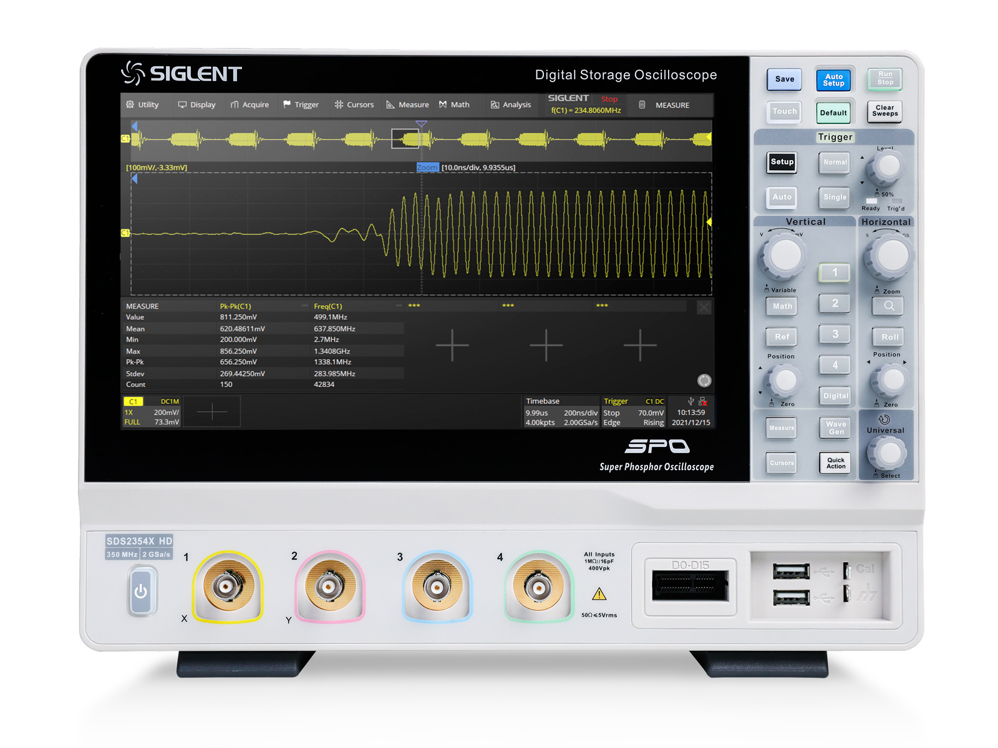Toggle channel 3 button
The width and height of the screenshot is (998, 748).
tap(835, 334)
